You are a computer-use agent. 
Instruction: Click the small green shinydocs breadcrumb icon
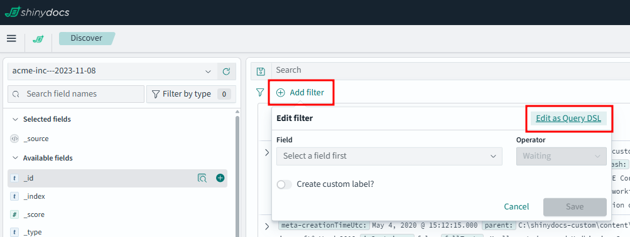coord(38,39)
